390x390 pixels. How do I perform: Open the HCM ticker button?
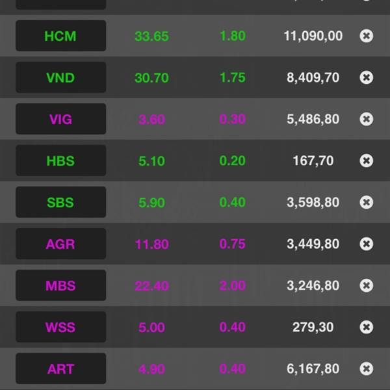point(60,36)
